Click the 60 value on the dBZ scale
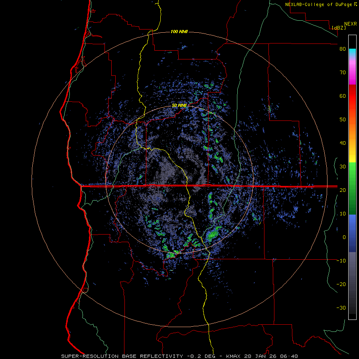 point(343,96)
